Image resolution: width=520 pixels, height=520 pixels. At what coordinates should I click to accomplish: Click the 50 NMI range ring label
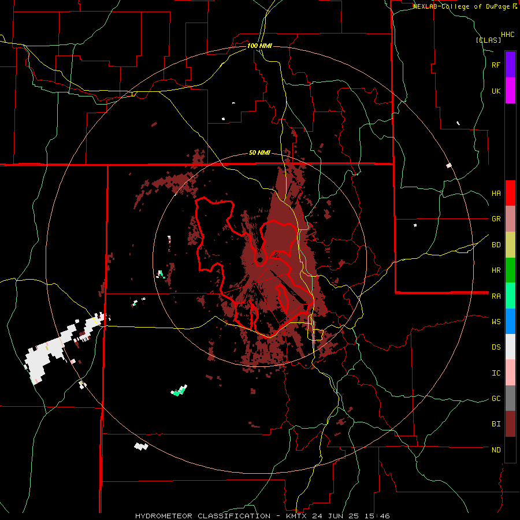coord(259,153)
